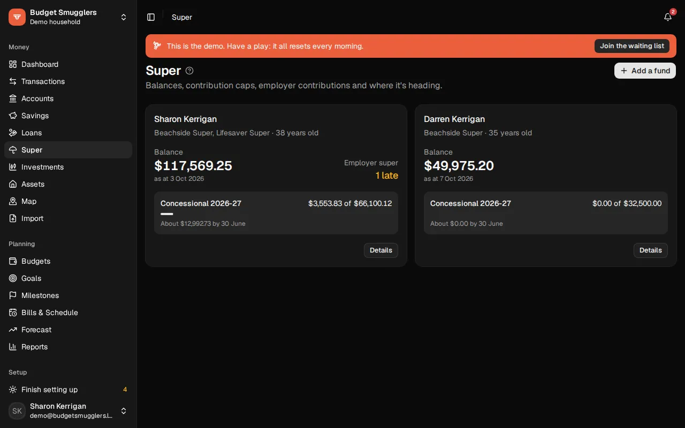
Task: Click Sharon's balance $117,569.25
Action: click(x=193, y=166)
